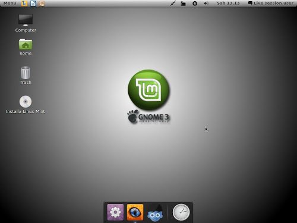Open the purple gear settings dock icon
This screenshot has height=223, width=297.
click(x=115, y=212)
